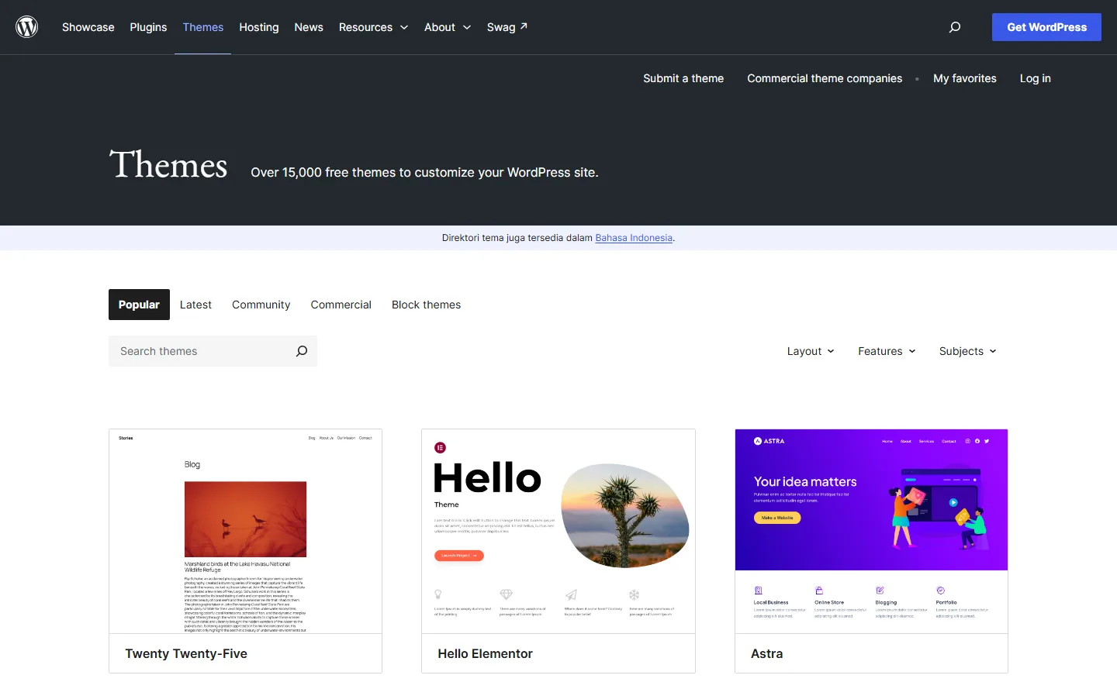
Task: Click the Hello Elementor theme title
Action: [x=485, y=653]
